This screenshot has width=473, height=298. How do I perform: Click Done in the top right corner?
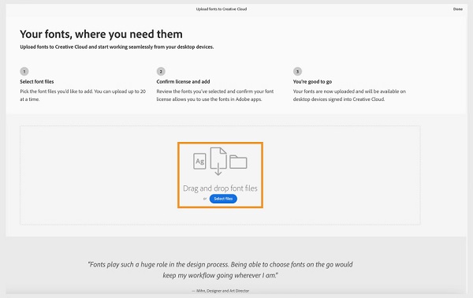coord(457,9)
